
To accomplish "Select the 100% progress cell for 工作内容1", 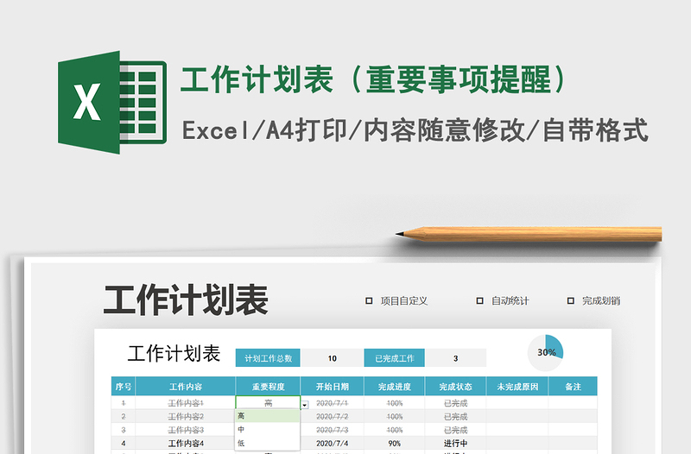I will pyautogui.click(x=395, y=403).
